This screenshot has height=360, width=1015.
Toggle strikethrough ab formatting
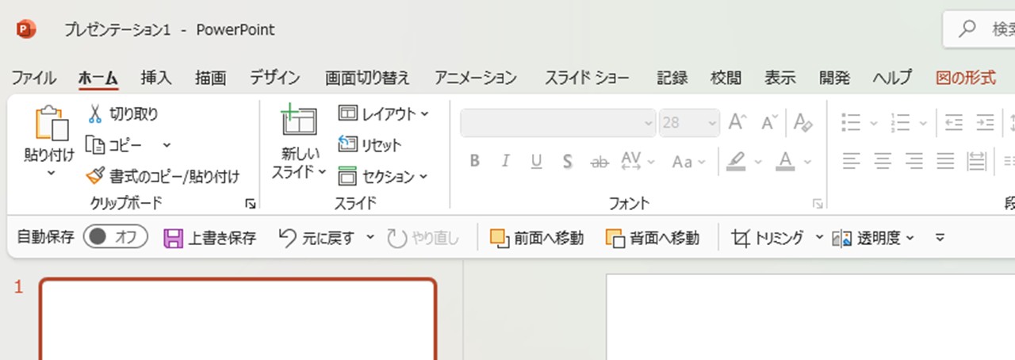point(599,162)
